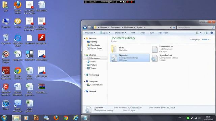Open the Arrange by Folder dropdown
216x121 pixels.
coord(206,40)
